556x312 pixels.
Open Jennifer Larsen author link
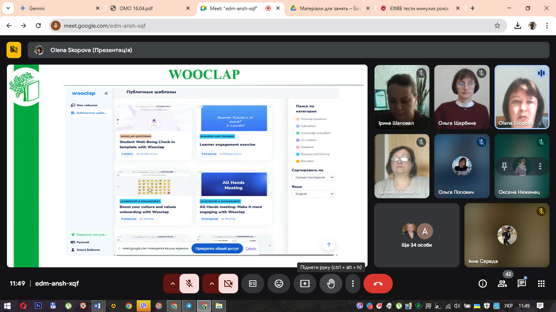tap(149, 154)
